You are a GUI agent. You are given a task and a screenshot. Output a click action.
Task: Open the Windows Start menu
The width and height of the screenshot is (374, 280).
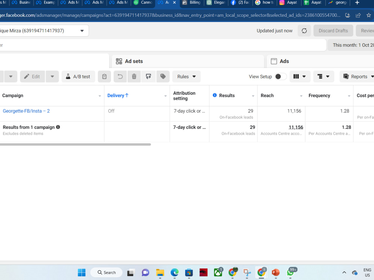[82, 273]
